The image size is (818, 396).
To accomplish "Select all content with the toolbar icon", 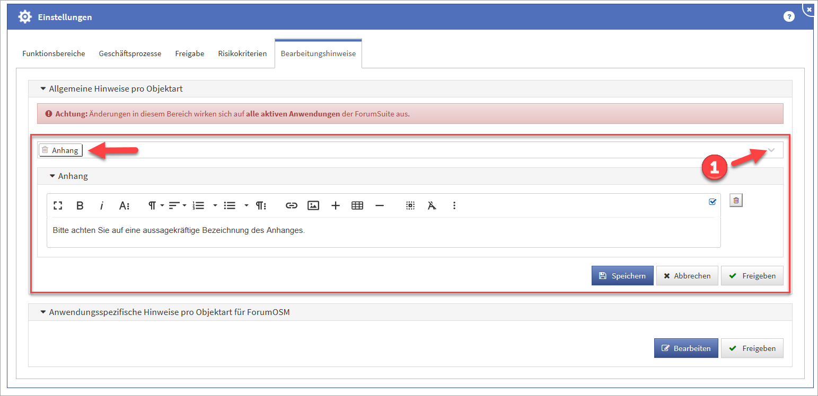I will point(410,205).
